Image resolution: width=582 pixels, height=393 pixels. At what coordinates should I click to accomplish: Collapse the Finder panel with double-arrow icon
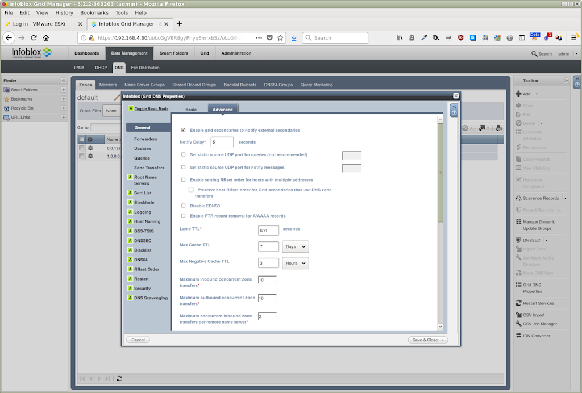(x=64, y=81)
